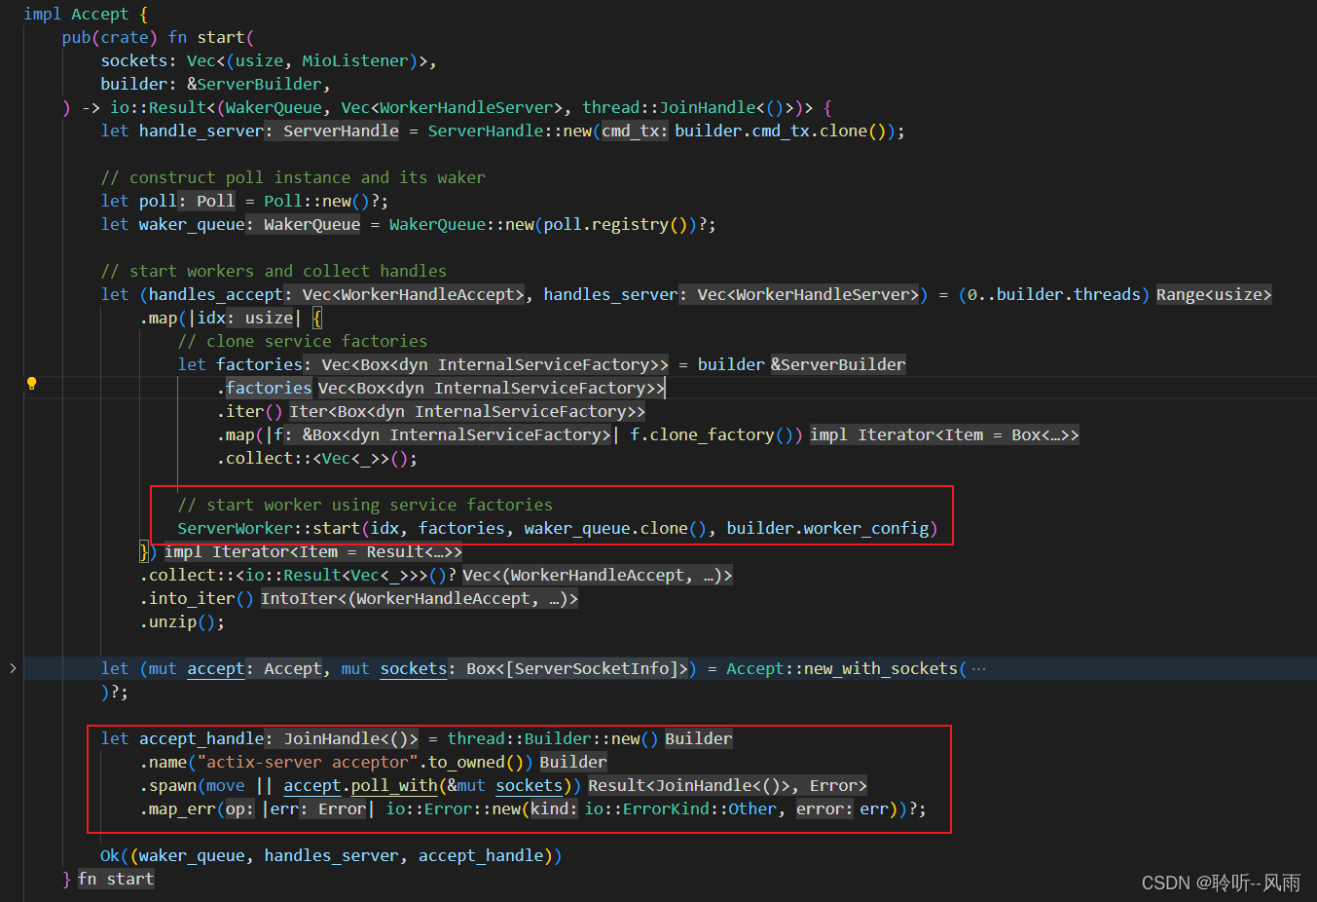Click the comment 'construct poll instance and its waker'

click(x=307, y=177)
